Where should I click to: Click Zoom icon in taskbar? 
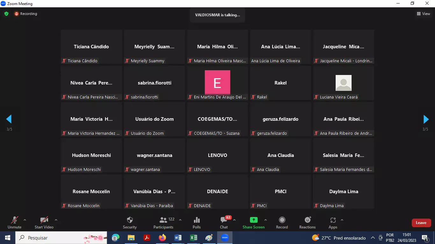[x=225, y=238]
